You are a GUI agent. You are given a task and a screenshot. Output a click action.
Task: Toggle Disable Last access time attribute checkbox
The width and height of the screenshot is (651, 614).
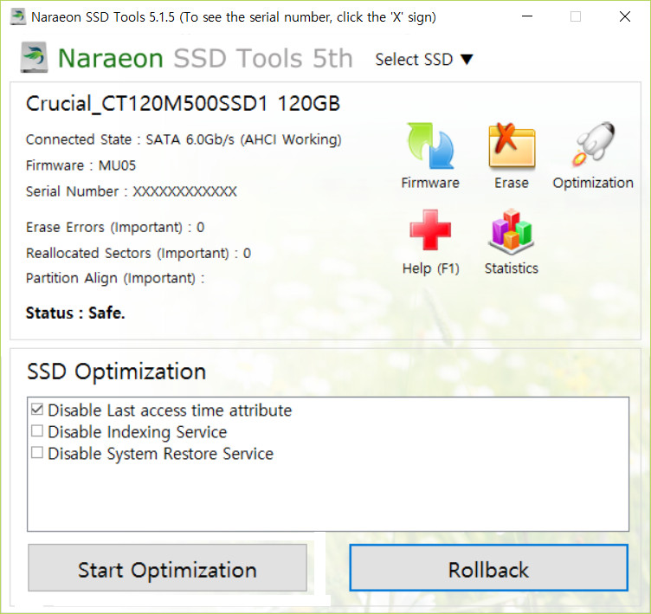pos(37,410)
